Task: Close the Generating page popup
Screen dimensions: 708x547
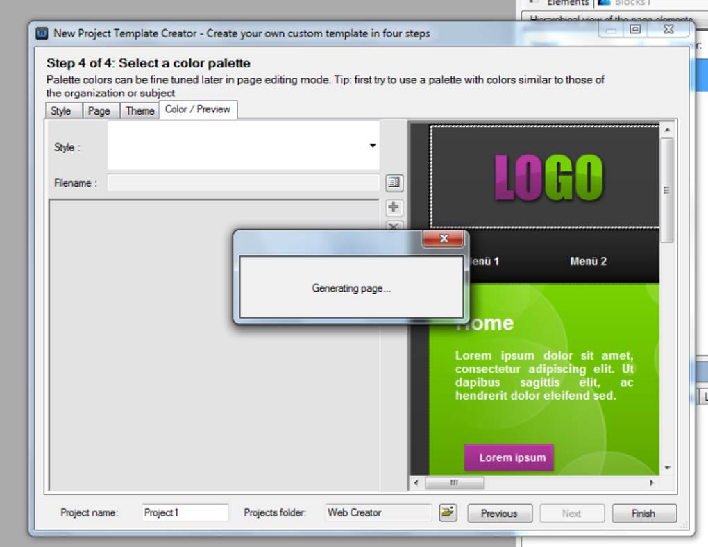Action: tap(444, 239)
